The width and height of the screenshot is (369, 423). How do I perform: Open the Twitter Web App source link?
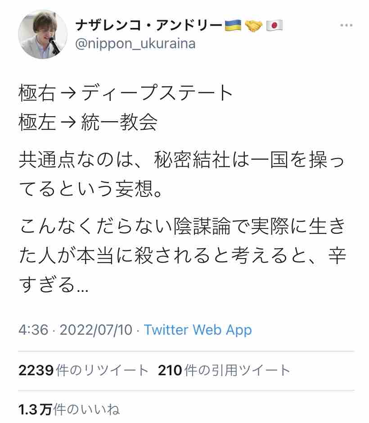point(198,330)
